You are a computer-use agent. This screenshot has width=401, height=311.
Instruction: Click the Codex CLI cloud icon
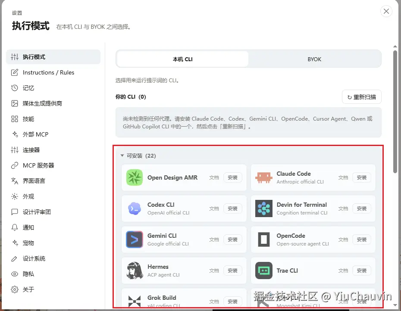[x=135, y=208]
